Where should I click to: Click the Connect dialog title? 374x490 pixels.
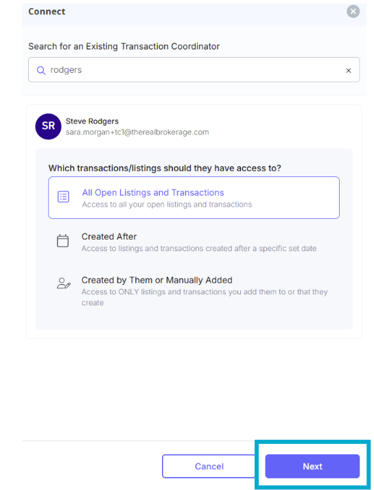[47, 12]
